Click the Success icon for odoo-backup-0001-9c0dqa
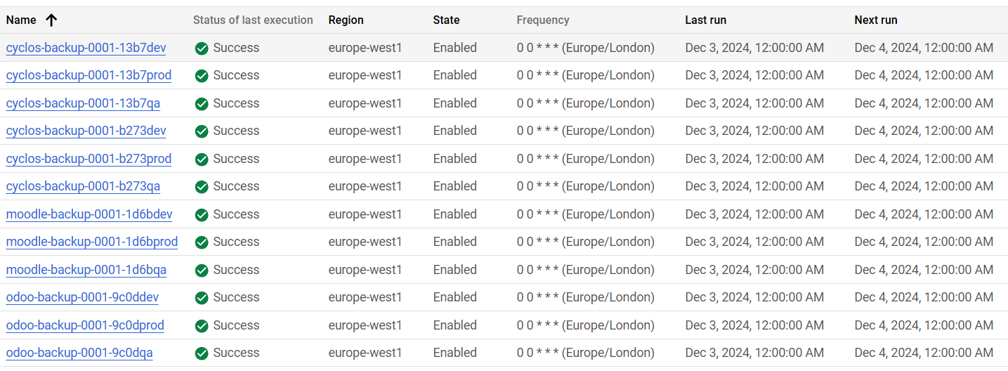The image size is (1008, 371). 202,353
